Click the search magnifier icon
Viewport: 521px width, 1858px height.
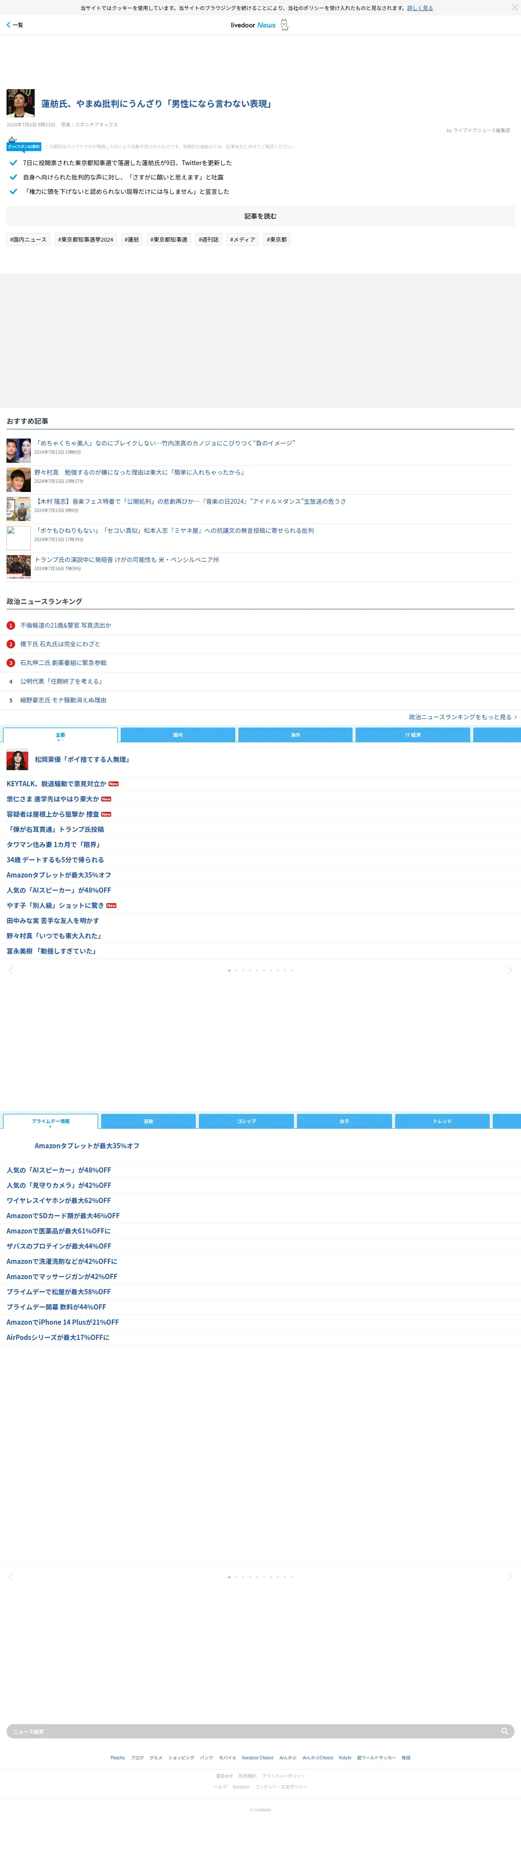505,1731
